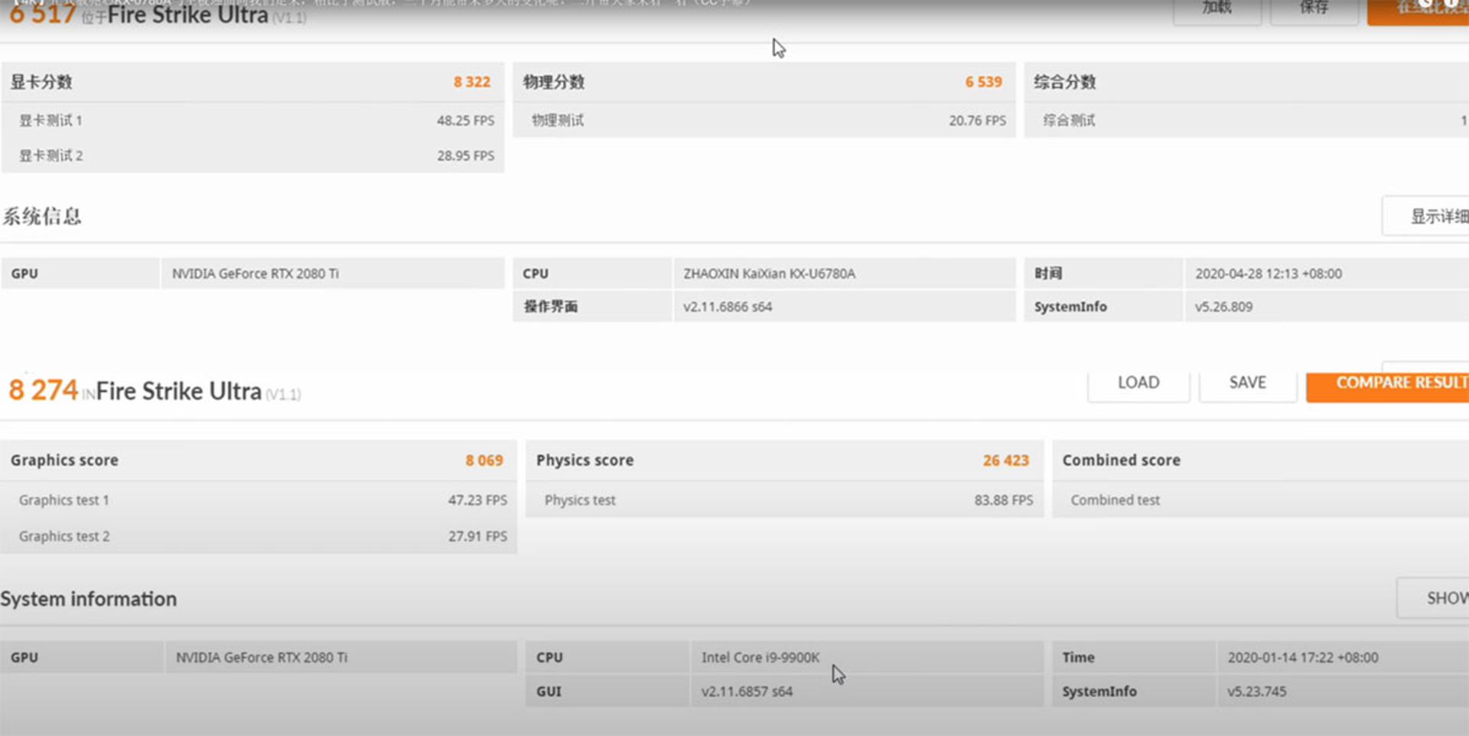The width and height of the screenshot is (1469, 736).
Task: Select the v2.11.6866 s64 version text
Action: pyautogui.click(x=728, y=306)
